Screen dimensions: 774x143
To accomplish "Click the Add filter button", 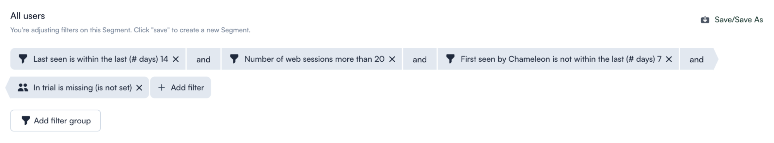I will coord(180,87).
